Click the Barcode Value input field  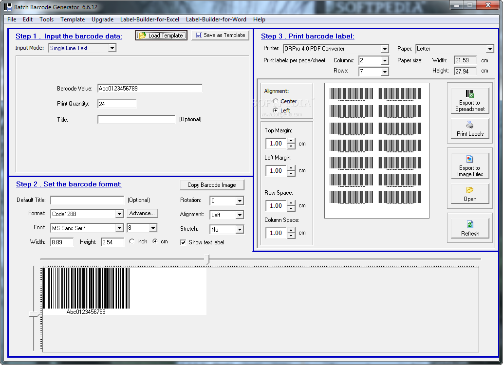pyautogui.click(x=150, y=88)
